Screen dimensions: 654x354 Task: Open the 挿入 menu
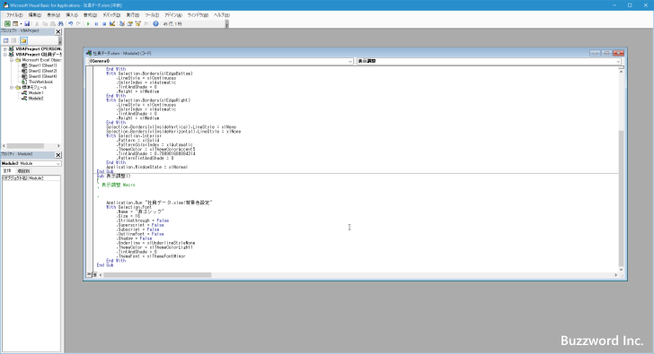tap(72, 15)
